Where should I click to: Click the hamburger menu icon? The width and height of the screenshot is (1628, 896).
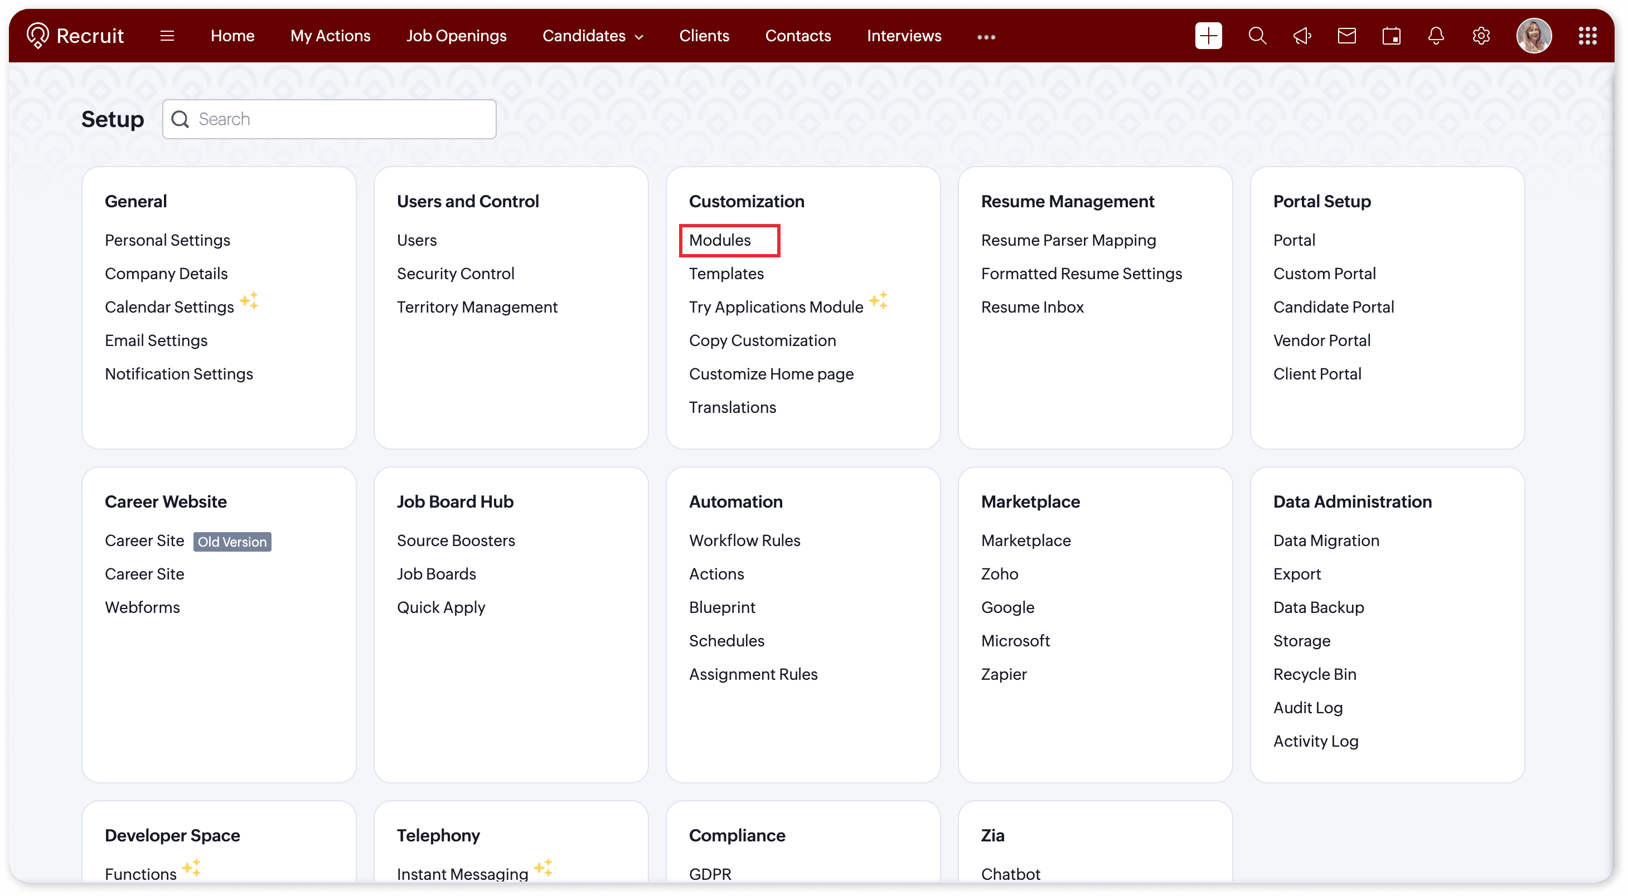(167, 36)
